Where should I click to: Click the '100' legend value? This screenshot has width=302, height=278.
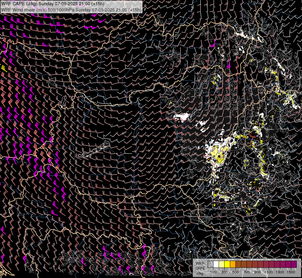(x=213, y=272)
